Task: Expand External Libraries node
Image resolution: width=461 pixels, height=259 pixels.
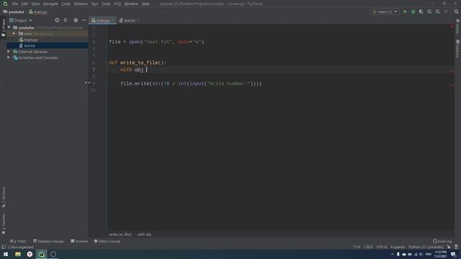Action: coord(9,52)
